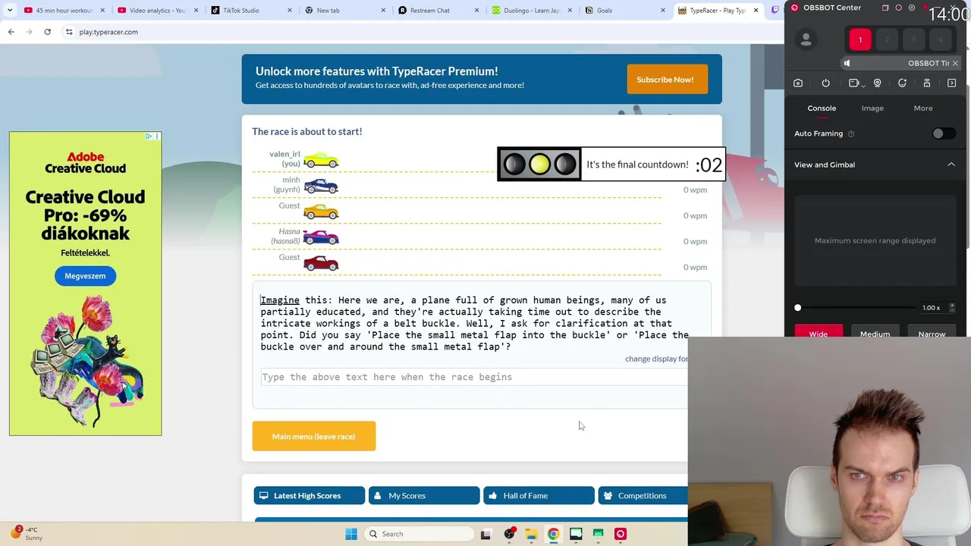Open the tab search dropdown arrow
The width and height of the screenshot is (971, 546).
pyautogui.click(x=10, y=11)
